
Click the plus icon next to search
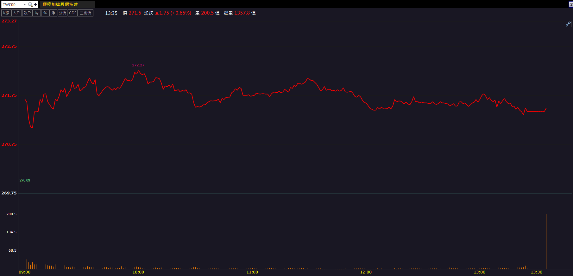[35, 4]
